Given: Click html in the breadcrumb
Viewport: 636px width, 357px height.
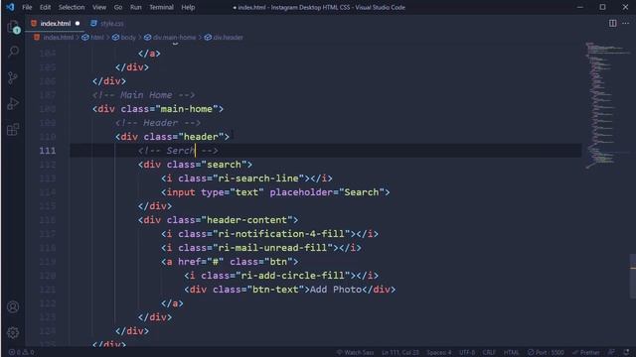Looking at the screenshot, I should pos(97,38).
